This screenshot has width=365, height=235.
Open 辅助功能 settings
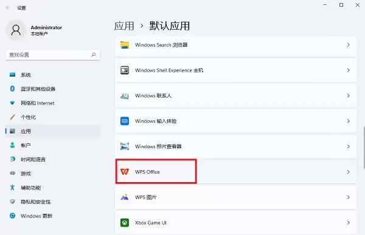52,188
